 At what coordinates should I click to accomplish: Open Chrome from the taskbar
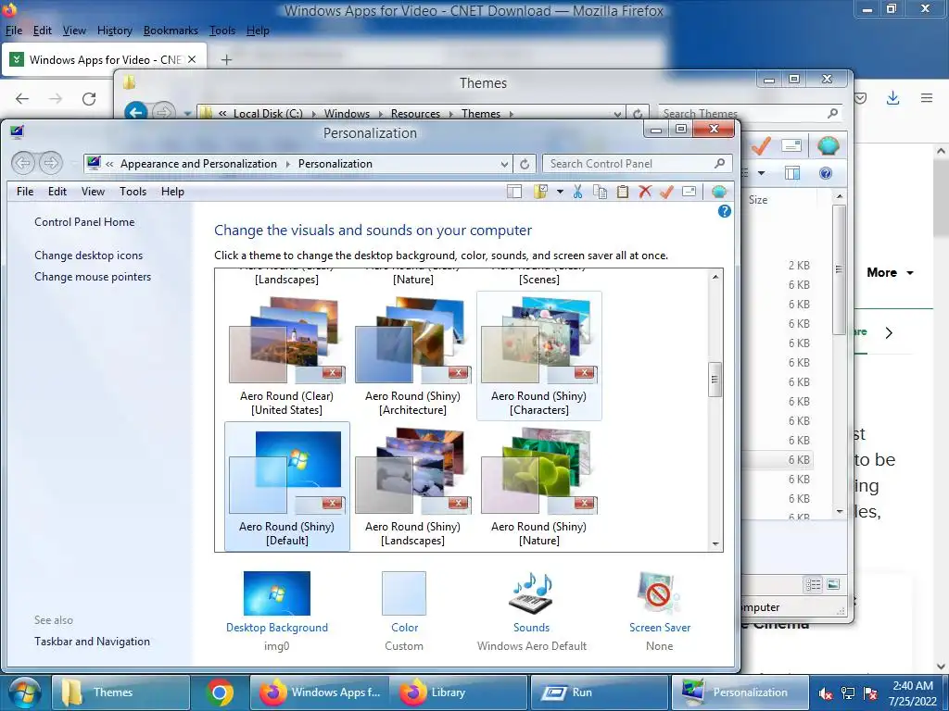tap(220, 692)
